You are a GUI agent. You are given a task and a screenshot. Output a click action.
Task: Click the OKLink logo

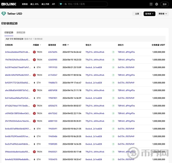click(9, 4)
